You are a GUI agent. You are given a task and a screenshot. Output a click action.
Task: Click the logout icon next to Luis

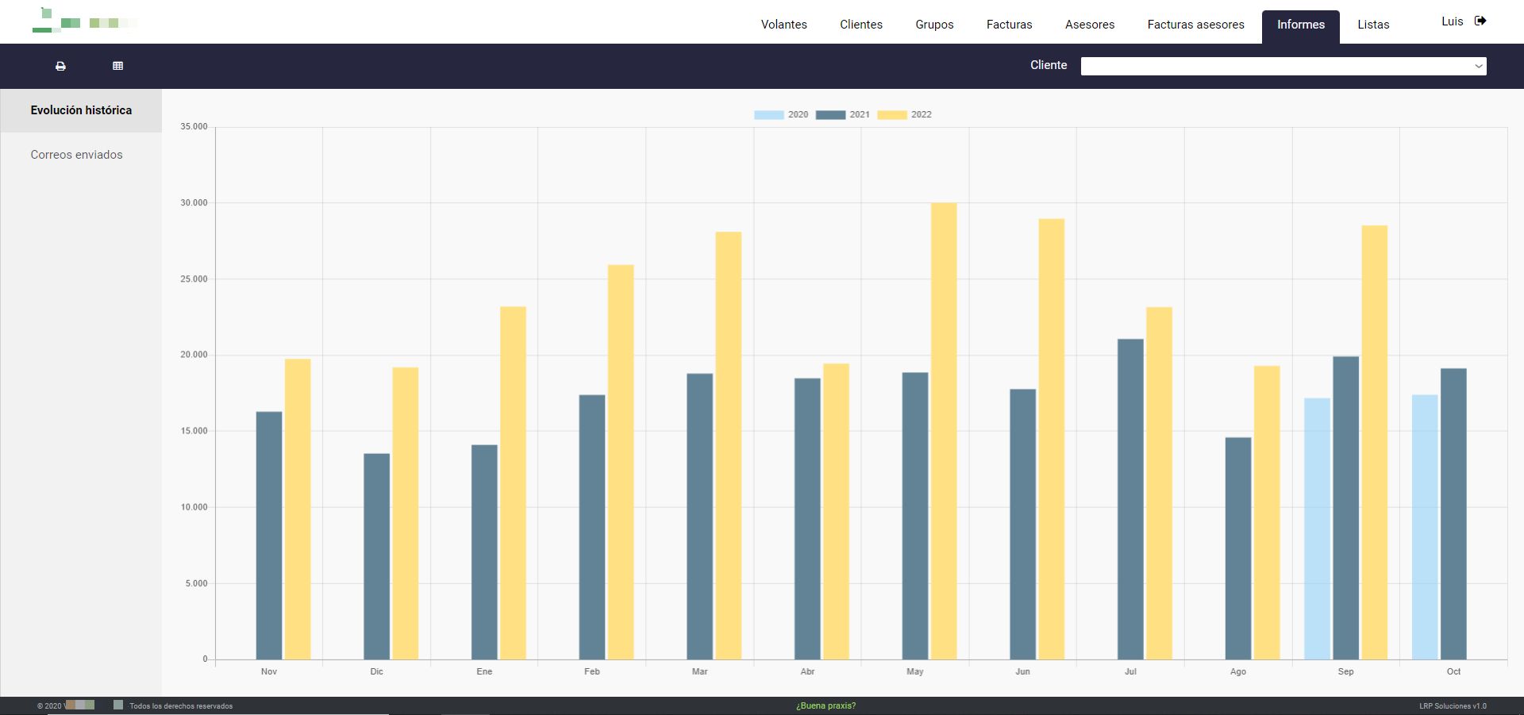[1480, 21]
